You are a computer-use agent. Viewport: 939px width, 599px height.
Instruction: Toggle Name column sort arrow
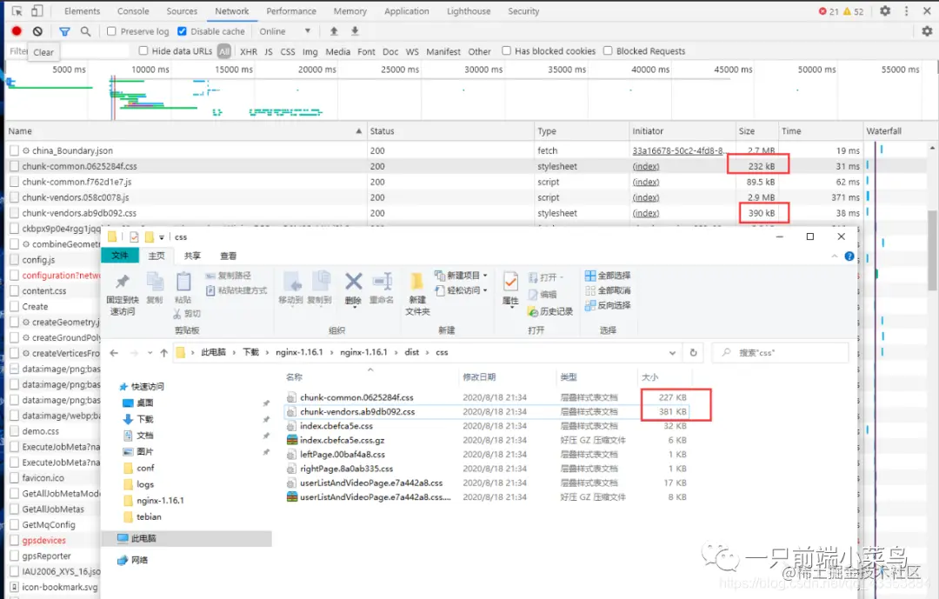click(359, 130)
